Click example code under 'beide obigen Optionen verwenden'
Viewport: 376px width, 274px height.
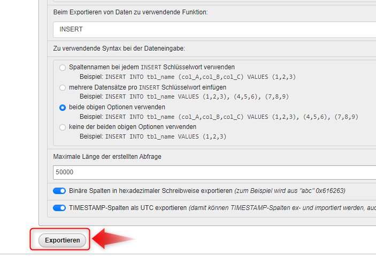[x=232, y=117]
